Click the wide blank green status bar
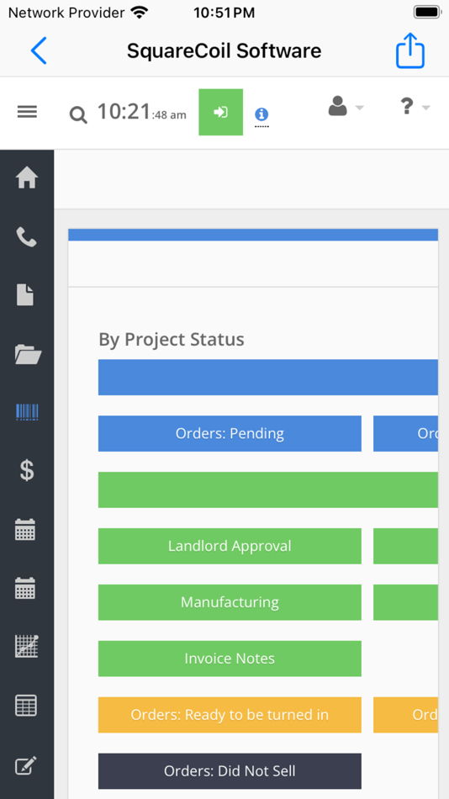The height and width of the screenshot is (799, 449). [268, 489]
